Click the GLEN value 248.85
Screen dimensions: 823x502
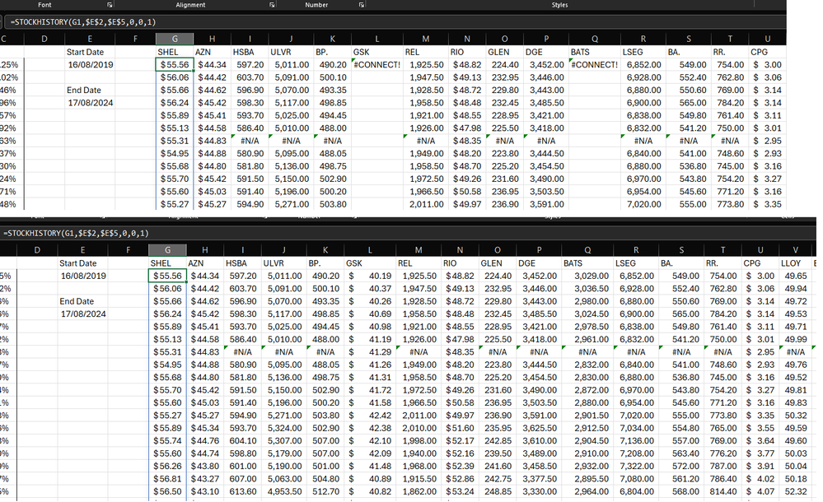coord(498,491)
